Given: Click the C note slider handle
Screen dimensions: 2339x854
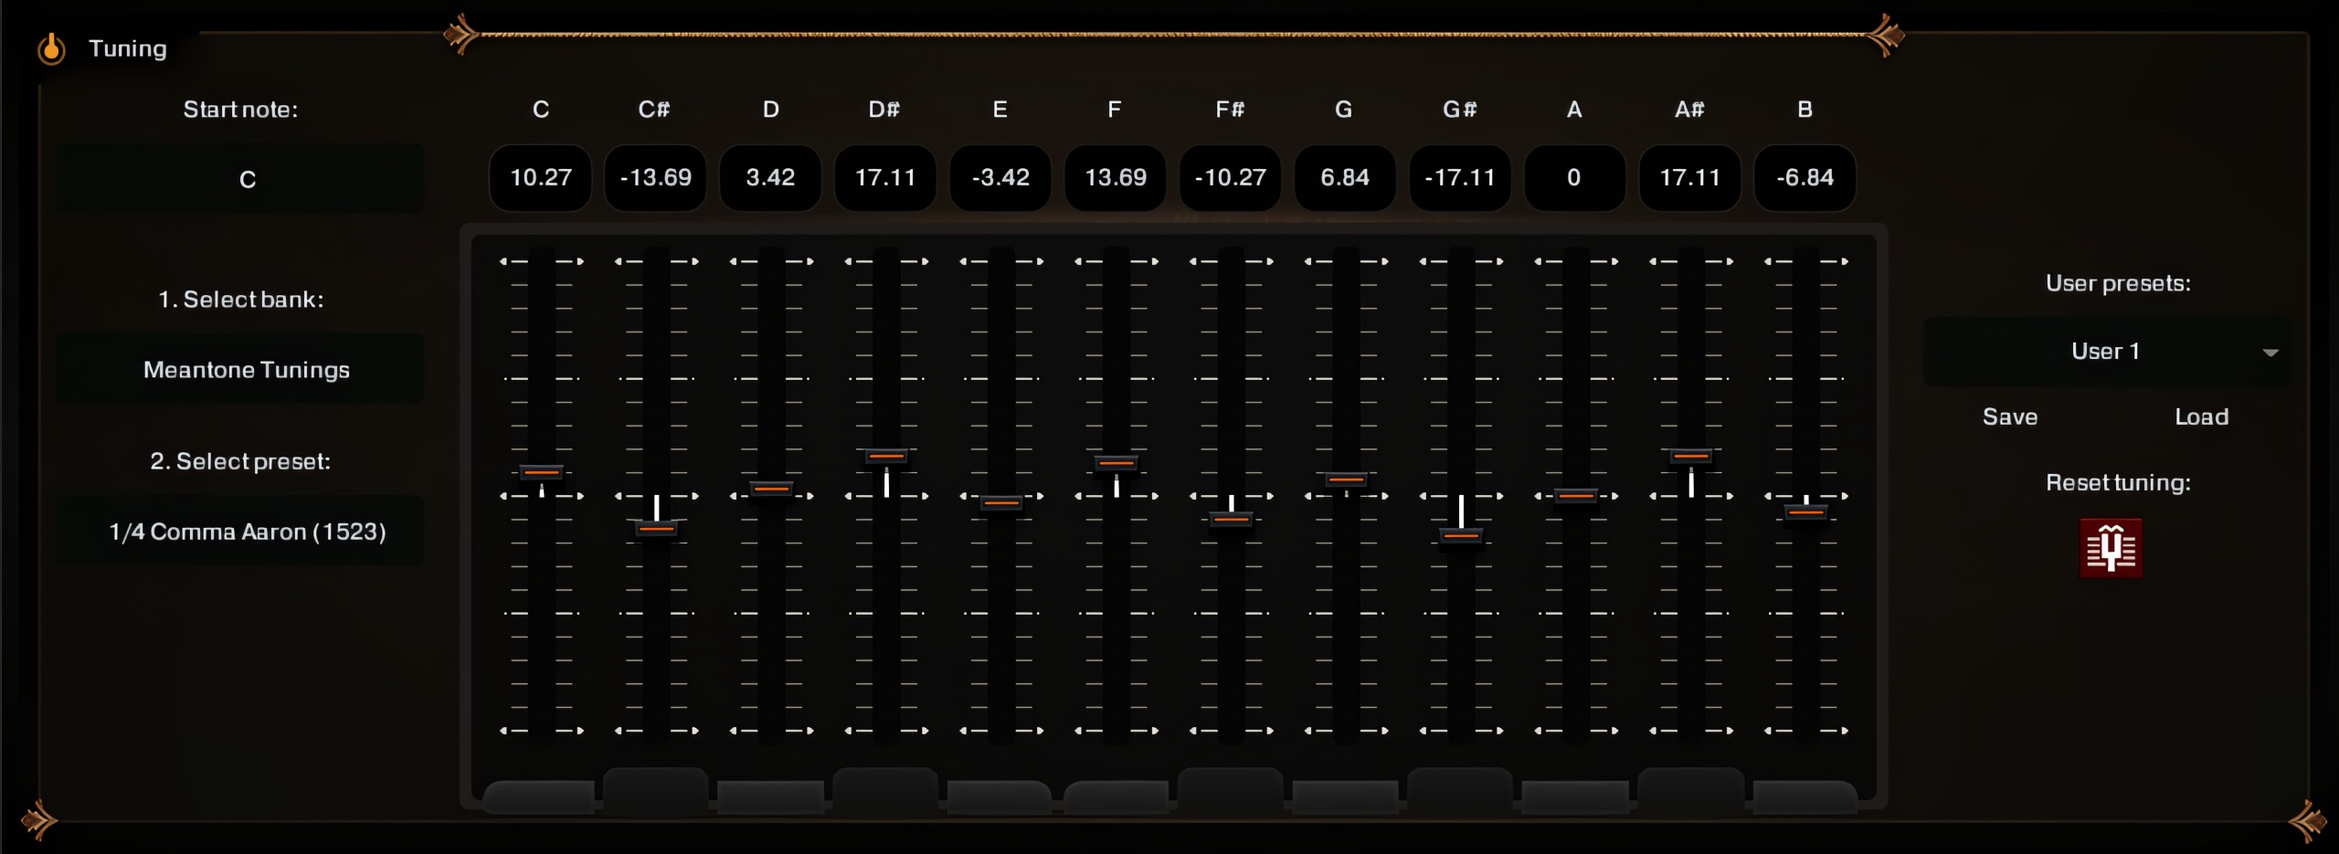Looking at the screenshot, I should coord(542,472).
